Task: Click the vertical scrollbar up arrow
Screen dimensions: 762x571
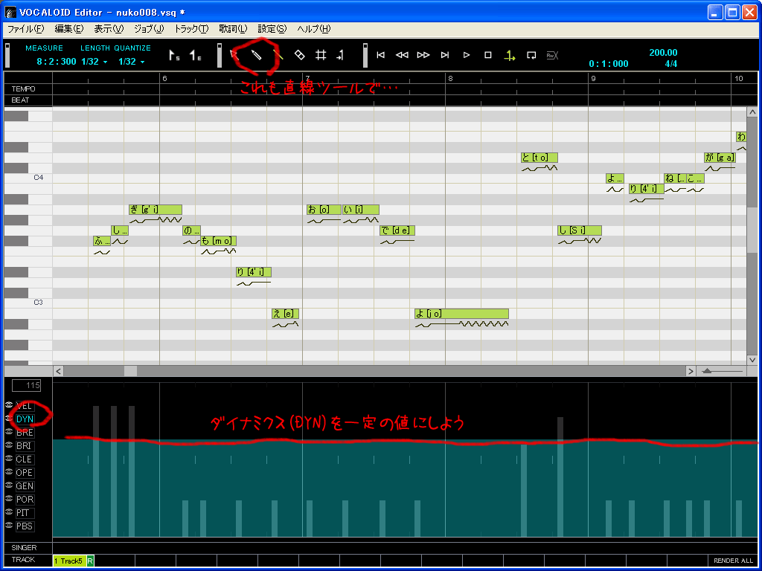Action: tap(752, 112)
